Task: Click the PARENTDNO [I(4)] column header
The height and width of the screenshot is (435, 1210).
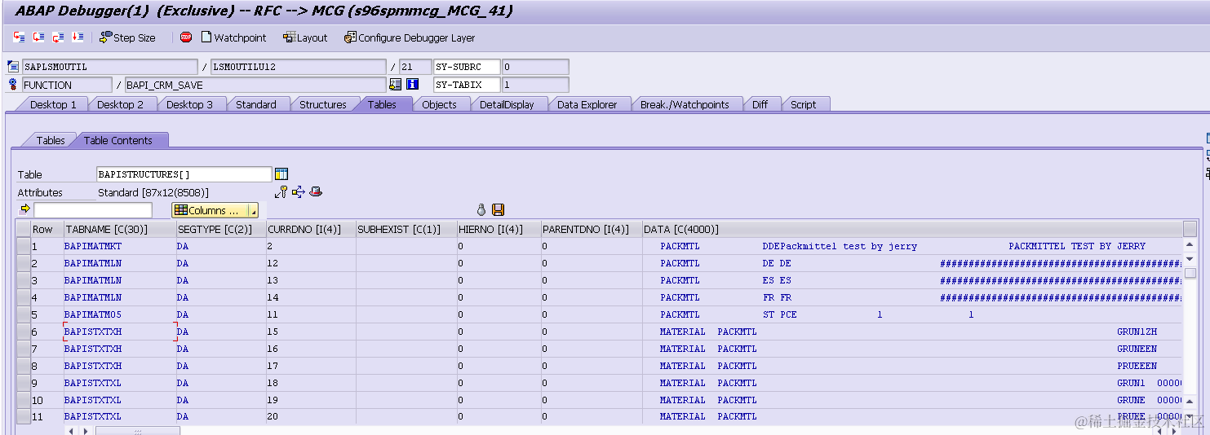Action: 591,230
